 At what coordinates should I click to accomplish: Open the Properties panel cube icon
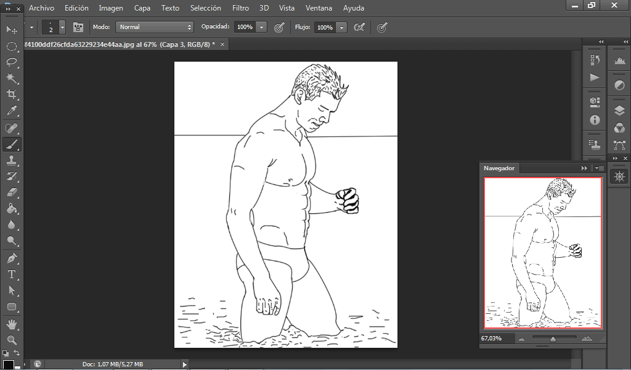[595, 102]
